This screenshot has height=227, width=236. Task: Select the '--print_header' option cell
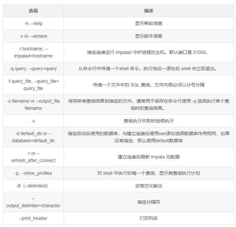[33, 218]
